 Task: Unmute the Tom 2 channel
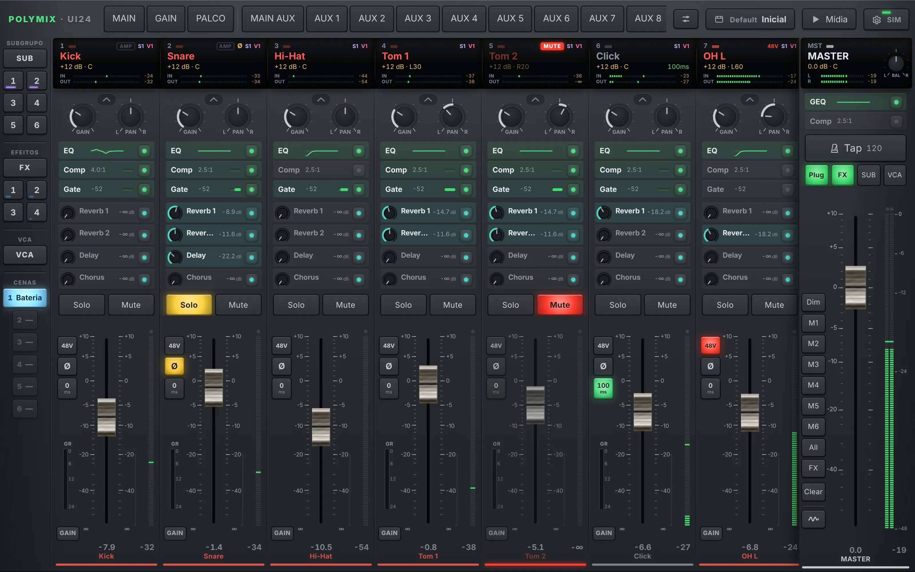pyautogui.click(x=560, y=305)
